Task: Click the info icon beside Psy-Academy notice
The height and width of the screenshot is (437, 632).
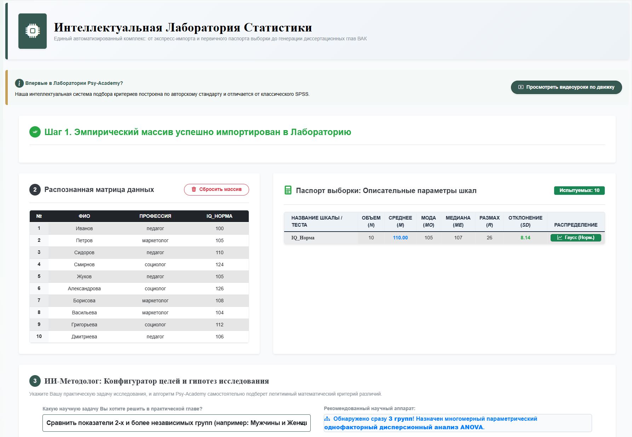Action: click(19, 83)
